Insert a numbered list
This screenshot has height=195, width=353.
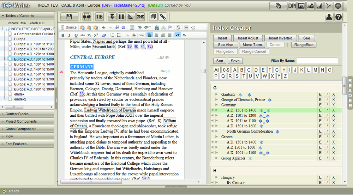click(x=112, y=35)
